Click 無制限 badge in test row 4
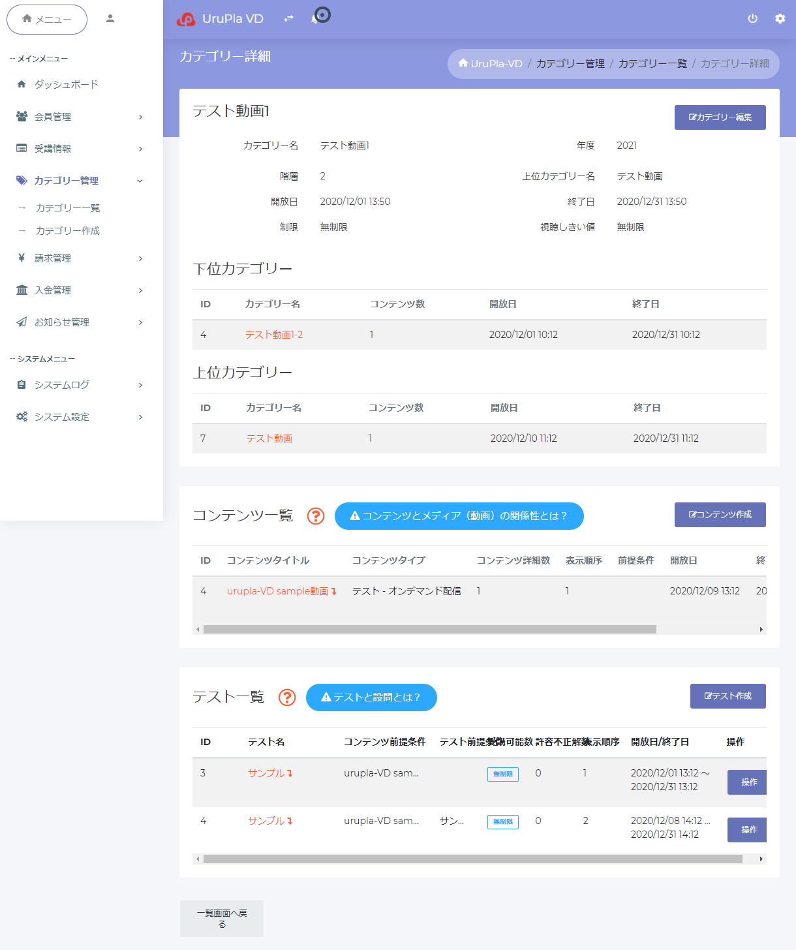Image resolution: width=796 pixels, height=950 pixels. [503, 822]
